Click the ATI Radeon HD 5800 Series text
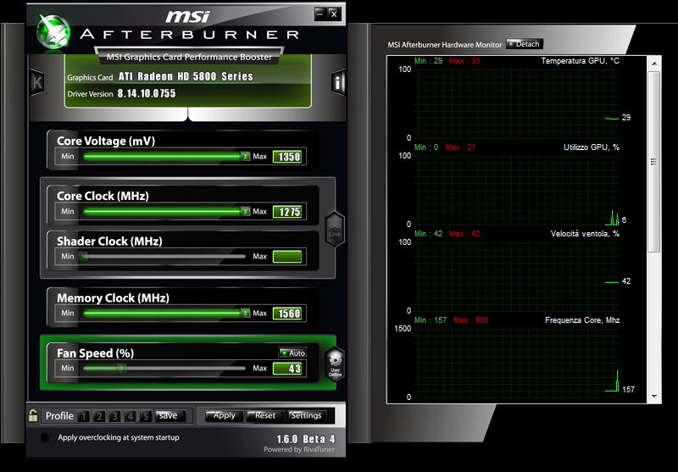678x472 pixels. [186, 76]
